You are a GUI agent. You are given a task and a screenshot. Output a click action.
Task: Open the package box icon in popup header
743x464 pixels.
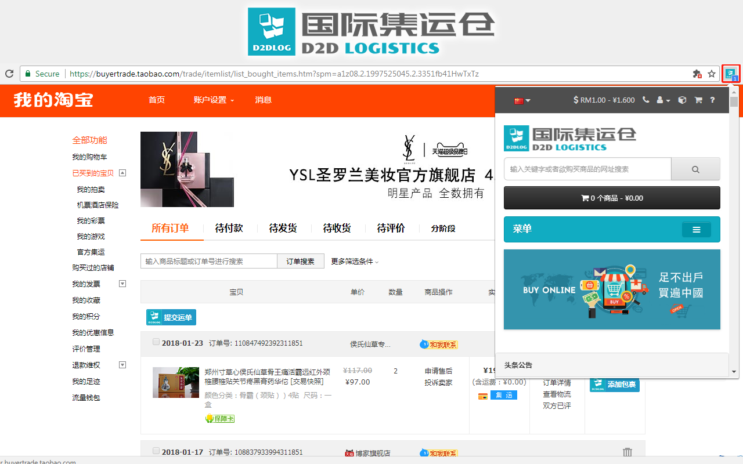[682, 100]
